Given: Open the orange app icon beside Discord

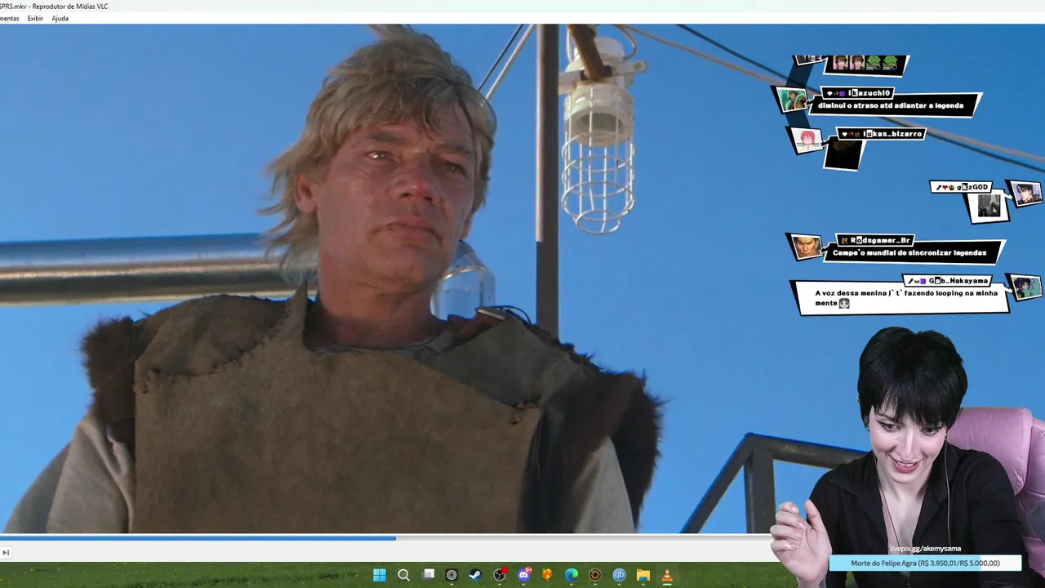Looking at the screenshot, I should click(x=548, y=575).
